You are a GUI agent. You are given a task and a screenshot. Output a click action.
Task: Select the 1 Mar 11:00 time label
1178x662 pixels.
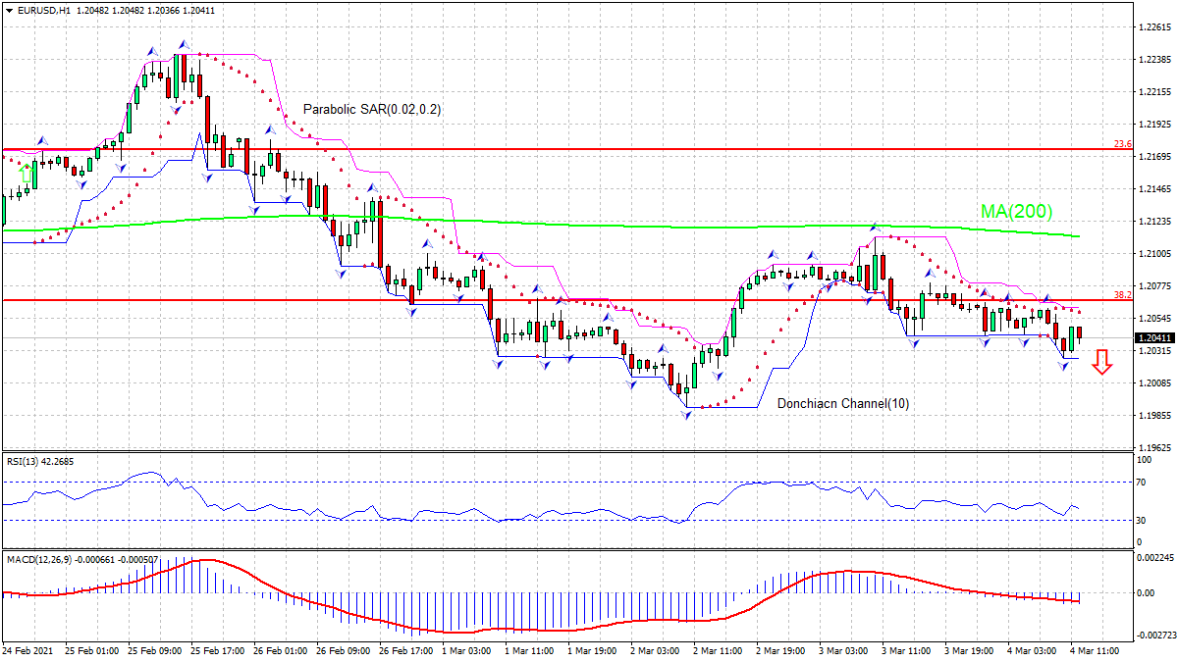click(531, 650)
